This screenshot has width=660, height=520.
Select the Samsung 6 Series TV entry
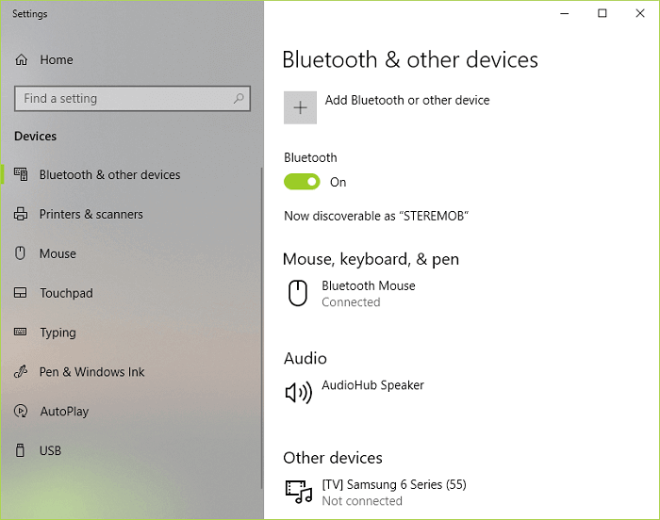click(393, 492)
